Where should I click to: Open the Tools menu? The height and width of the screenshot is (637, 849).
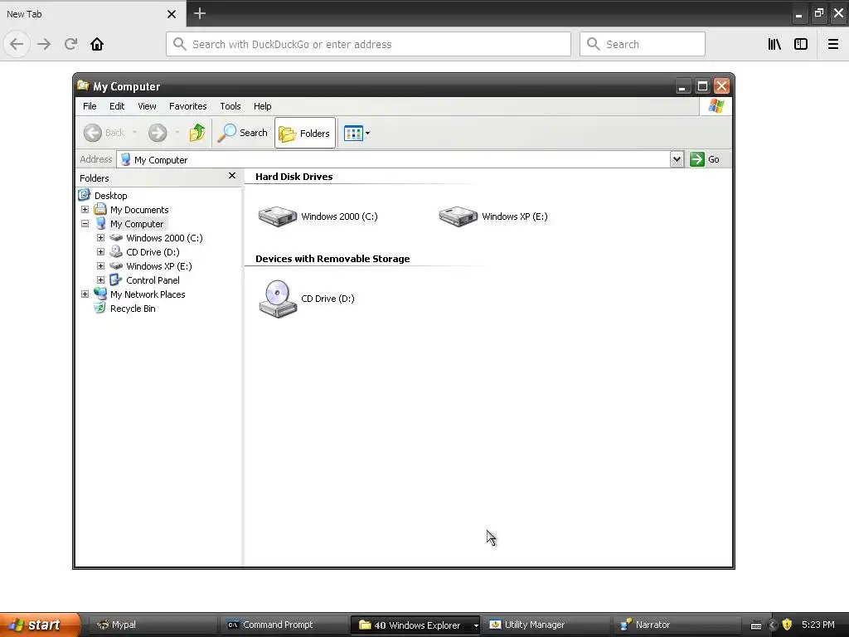[x=230, y=106]
